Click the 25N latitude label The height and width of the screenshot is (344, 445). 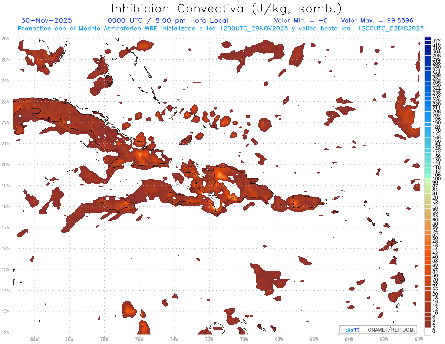coord(6,59)
